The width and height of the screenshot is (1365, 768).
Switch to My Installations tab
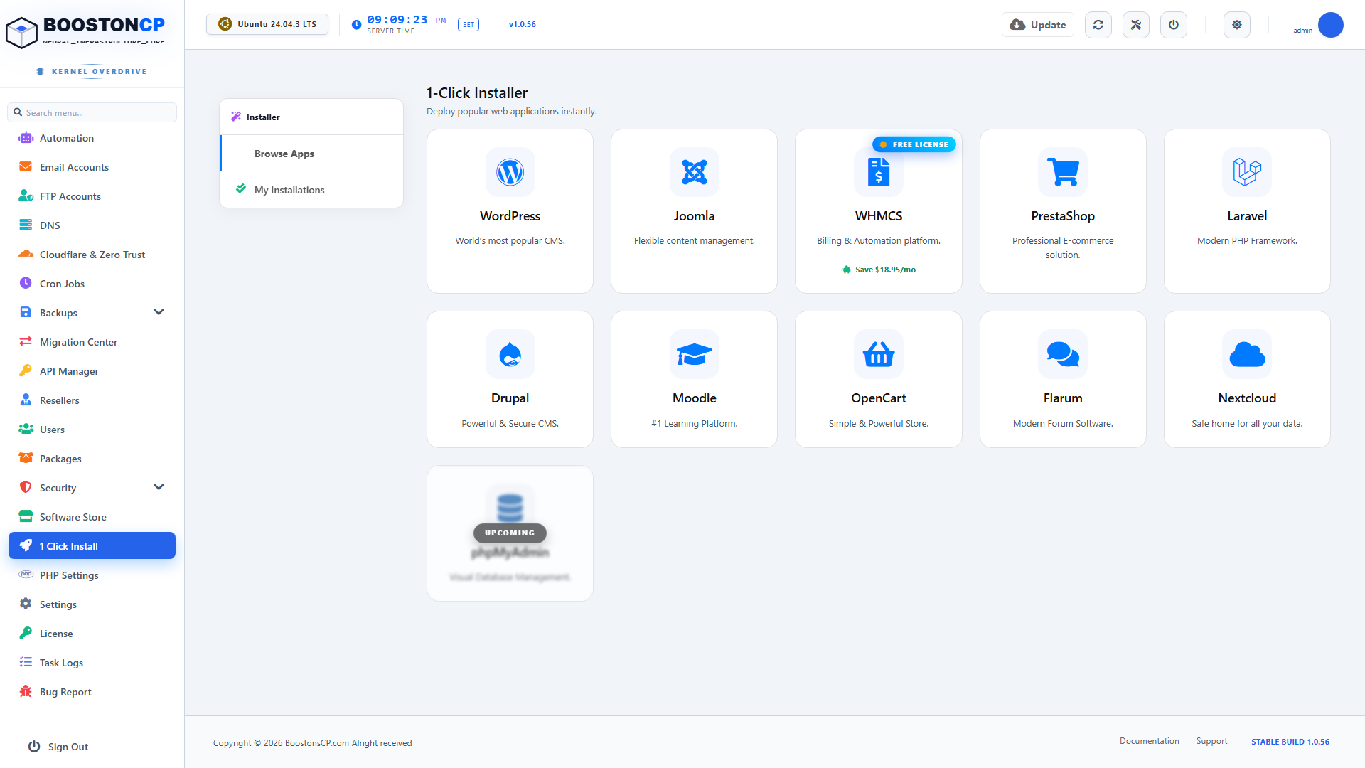(x=311, y=190)
